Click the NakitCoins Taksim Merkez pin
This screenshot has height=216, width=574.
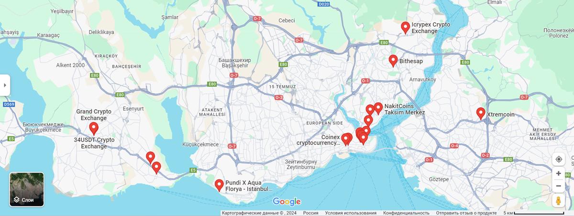378,108
